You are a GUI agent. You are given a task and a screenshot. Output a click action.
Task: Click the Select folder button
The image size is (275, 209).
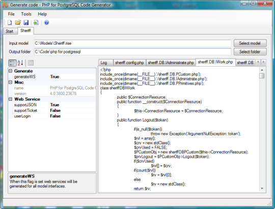[250, 52]
